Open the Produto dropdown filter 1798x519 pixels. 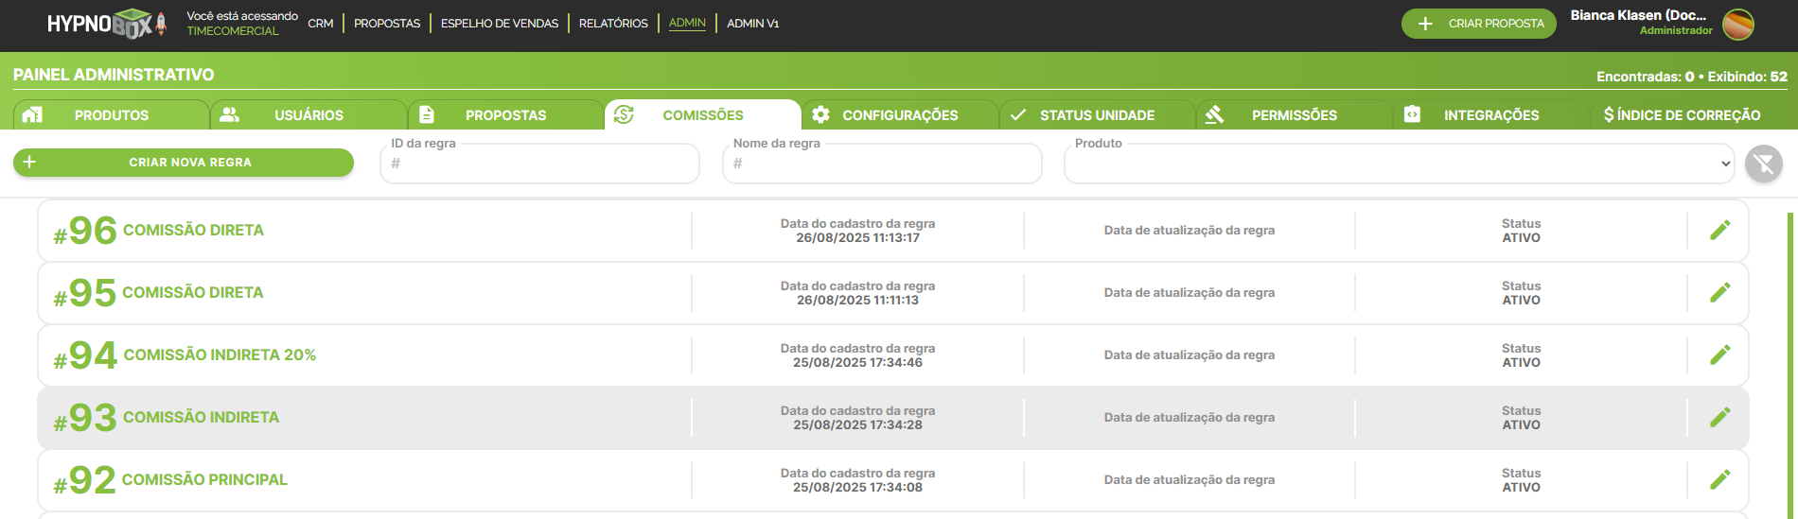click(1400, 164)
